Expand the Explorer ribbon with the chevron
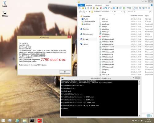 click(x=149, y=5)
